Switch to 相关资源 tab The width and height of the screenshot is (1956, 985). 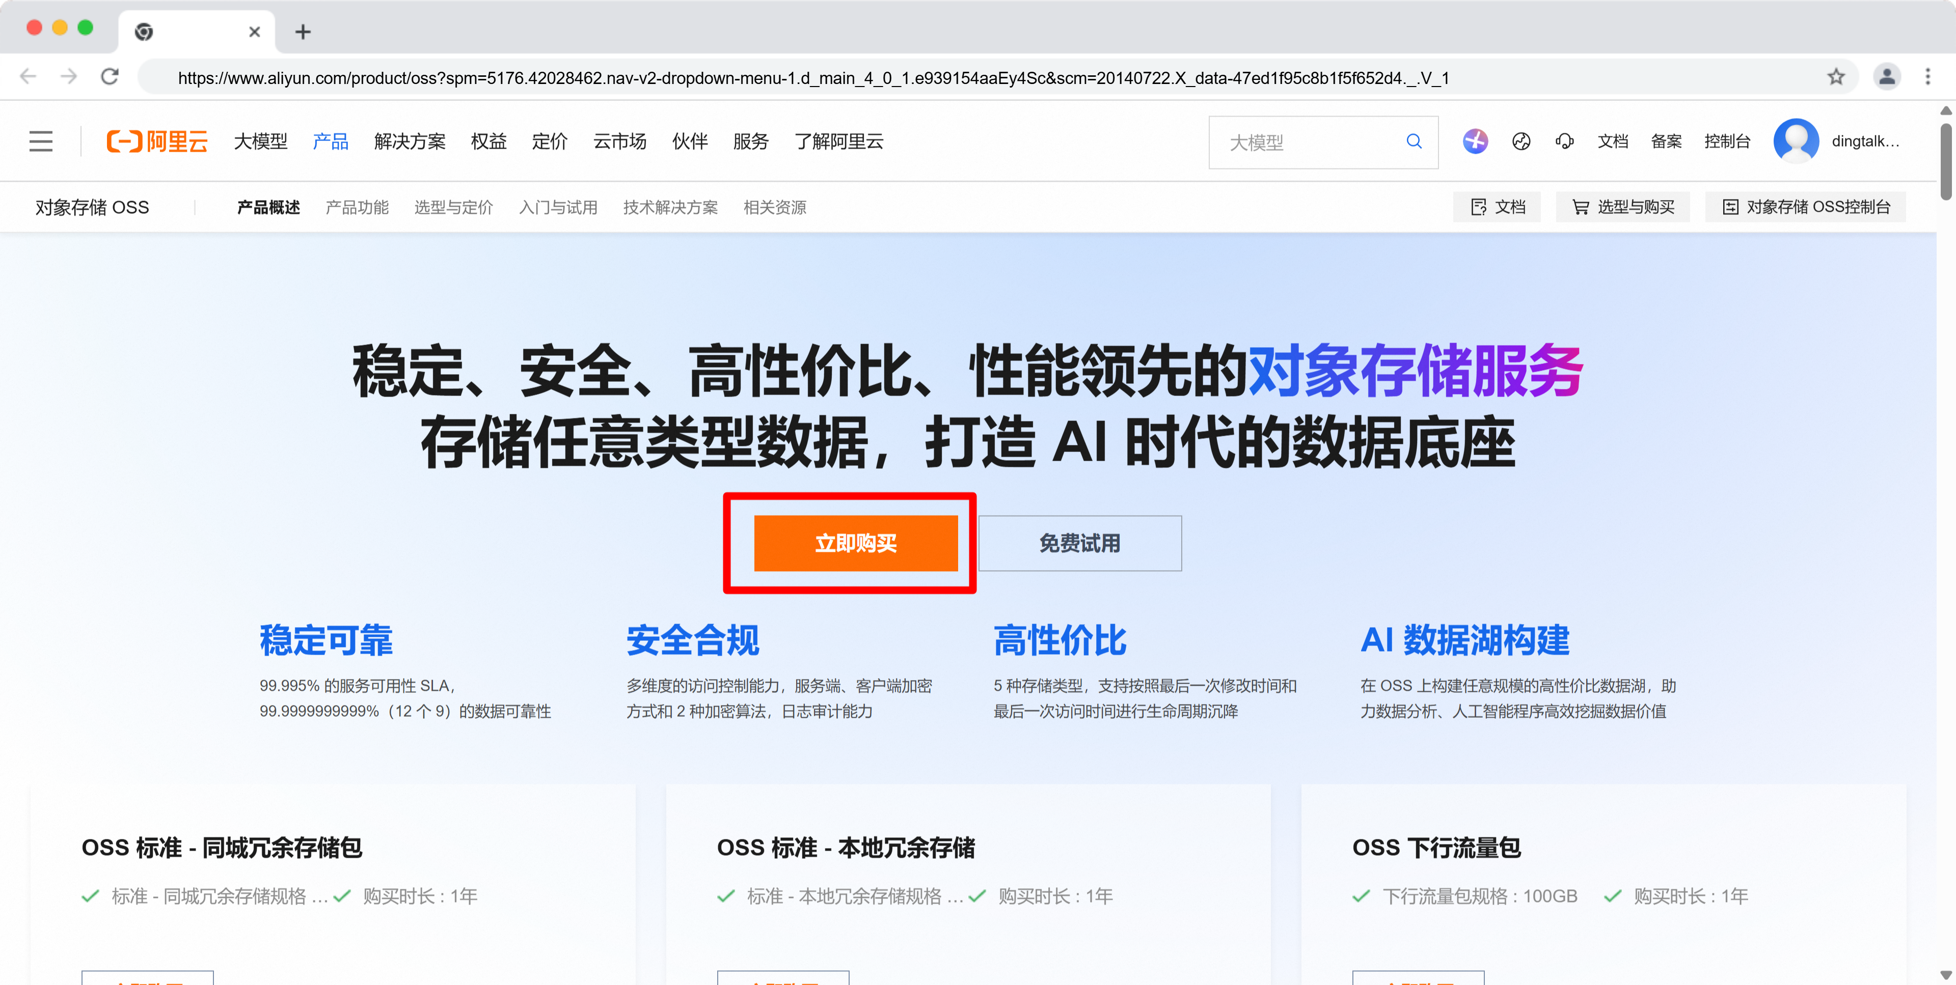coord(774,207)
